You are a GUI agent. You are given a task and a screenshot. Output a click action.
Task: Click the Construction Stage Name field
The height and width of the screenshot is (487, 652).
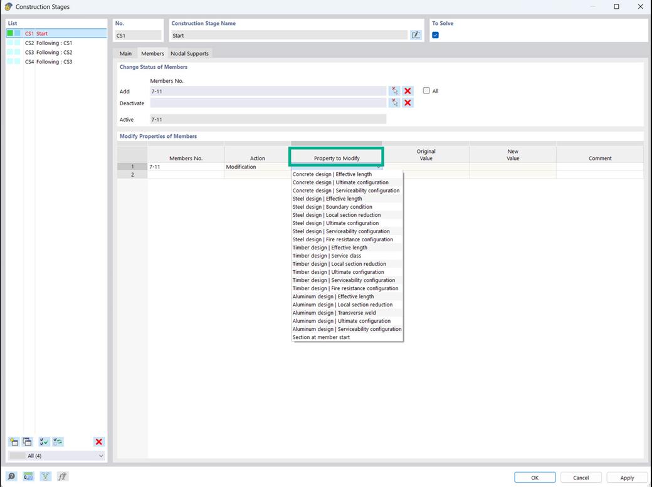(289, 35)
